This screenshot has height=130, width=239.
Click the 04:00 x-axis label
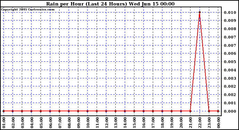pyautogui.click(x=32, y=123)
